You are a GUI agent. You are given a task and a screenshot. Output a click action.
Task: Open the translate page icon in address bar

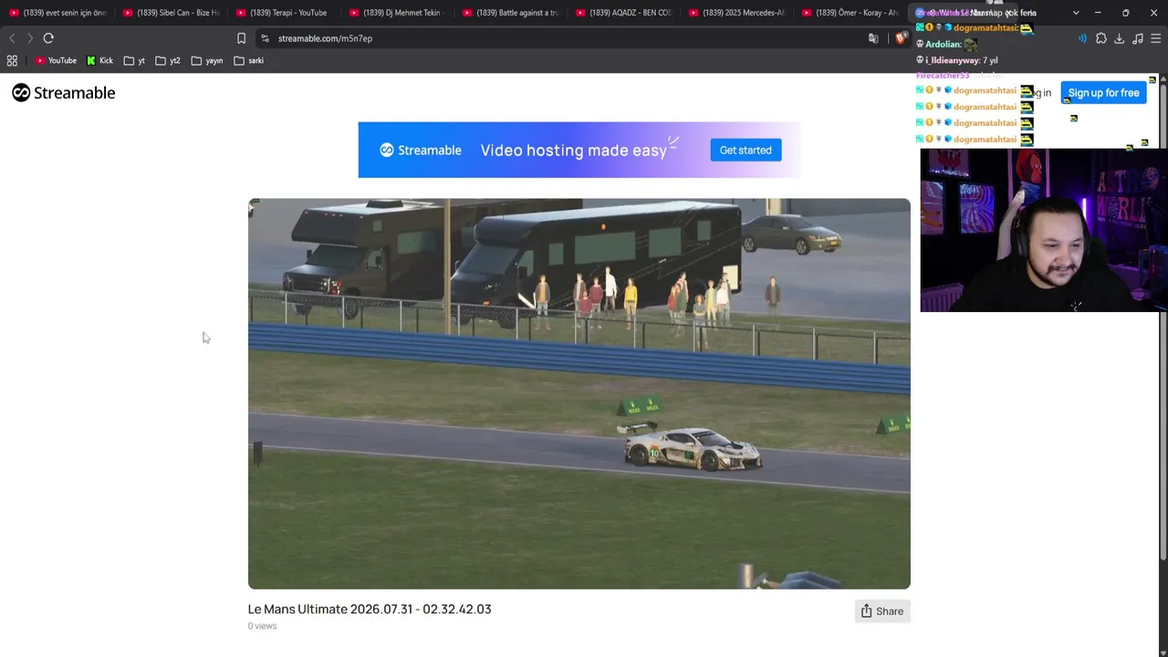pos(873,38)
